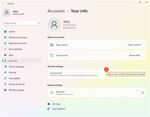Open System settings category
The height and width of the screenshot is (117, 150).
tap(22, 32)
